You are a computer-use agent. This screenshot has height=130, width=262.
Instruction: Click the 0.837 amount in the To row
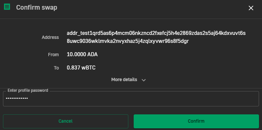[73, 68]
